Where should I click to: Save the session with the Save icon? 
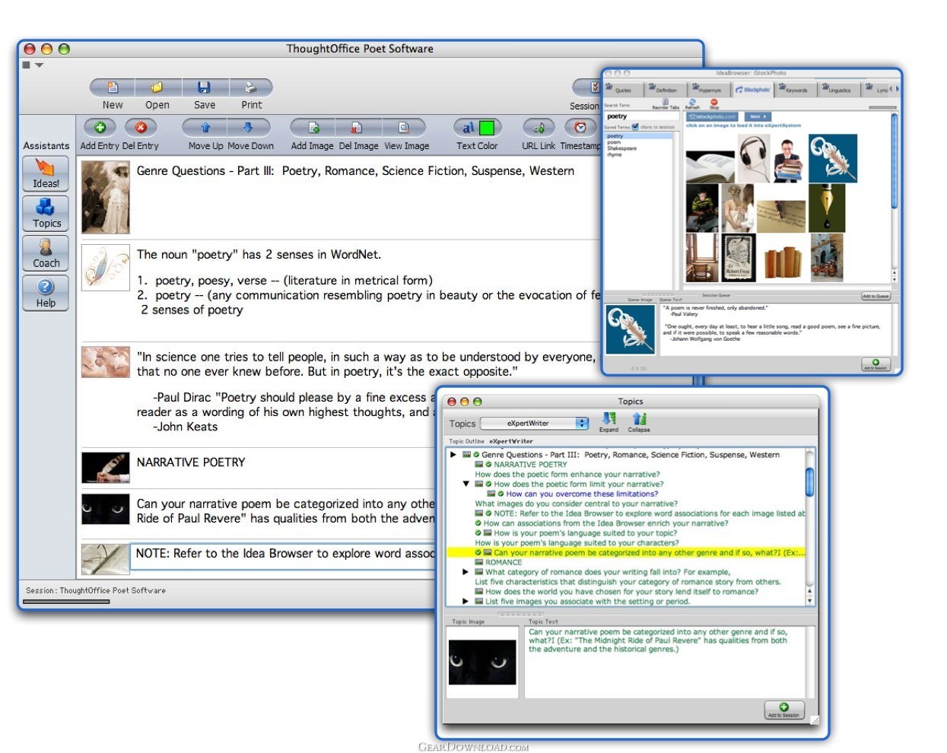coord(204,87)
